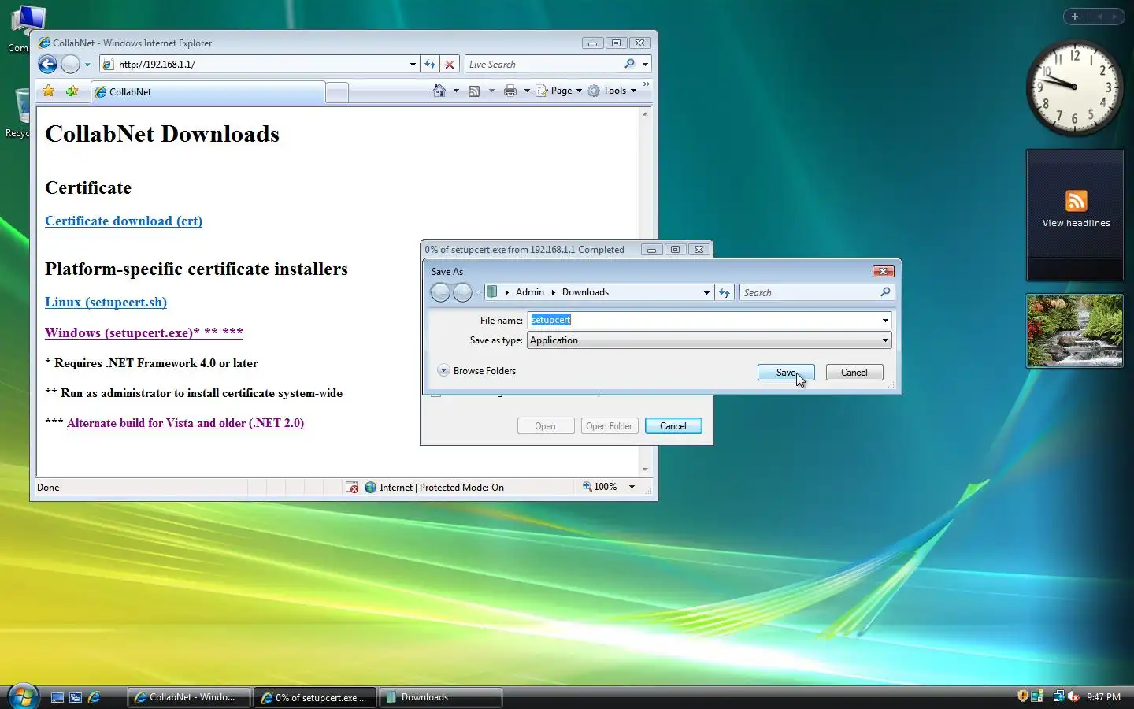This screenshot has height=709, width=1134.
Task: Cancel the setupcert.exe download
Action: 673,426
